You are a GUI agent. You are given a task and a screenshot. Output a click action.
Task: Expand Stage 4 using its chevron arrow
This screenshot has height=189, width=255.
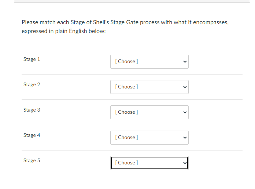pyautogui.click(x=185, y=138)
